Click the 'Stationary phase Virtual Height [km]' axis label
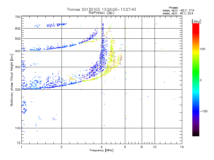The width and height of the screenshot is (214, 160). [12, 80]
